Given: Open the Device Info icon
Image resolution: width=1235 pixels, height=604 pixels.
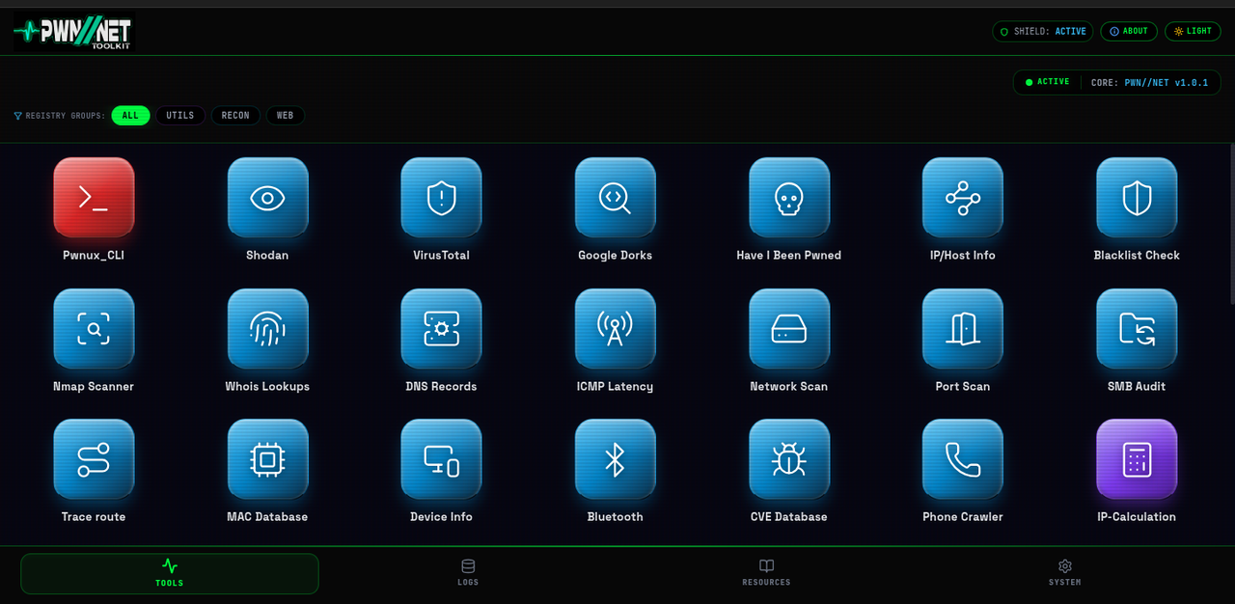Looking at the screenshot, I should [x=441, y=459].
